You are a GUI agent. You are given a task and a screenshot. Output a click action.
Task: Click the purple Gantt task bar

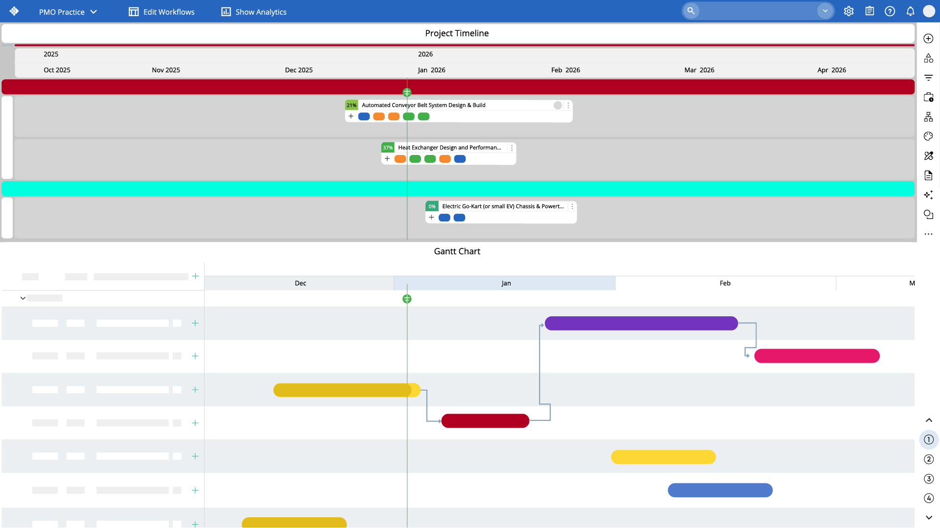(x=641, y=323)
